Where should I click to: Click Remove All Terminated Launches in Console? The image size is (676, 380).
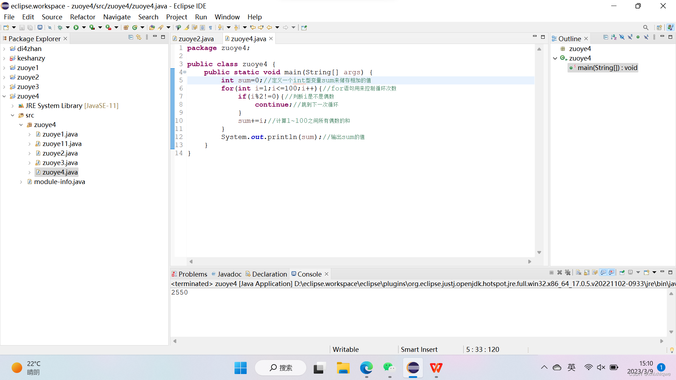click(568, 273)
